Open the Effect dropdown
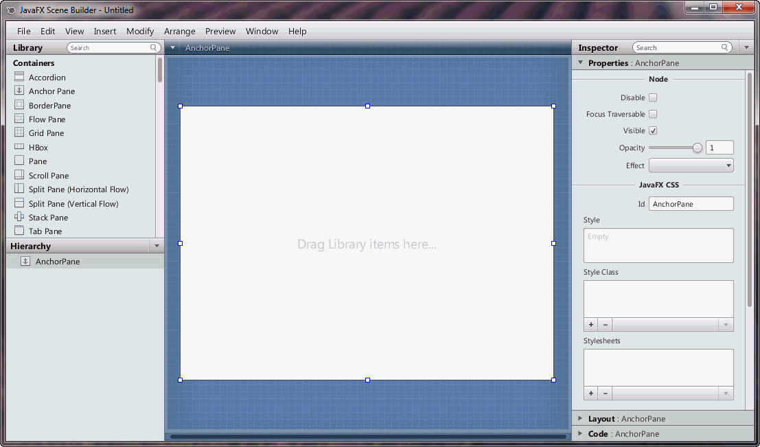760x447 pixels. [691, 165]
